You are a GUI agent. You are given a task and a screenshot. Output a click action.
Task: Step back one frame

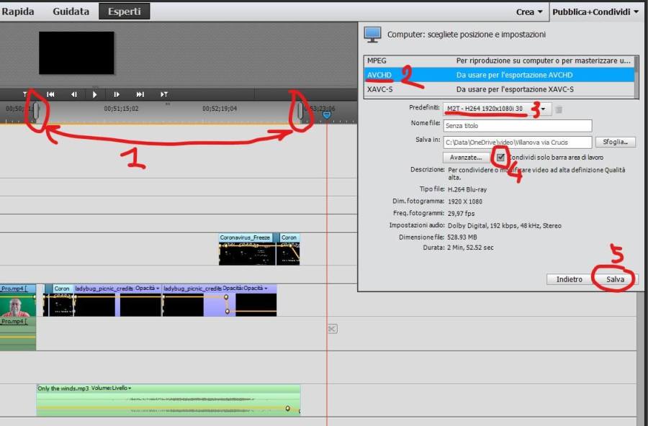tap(73, 94)
